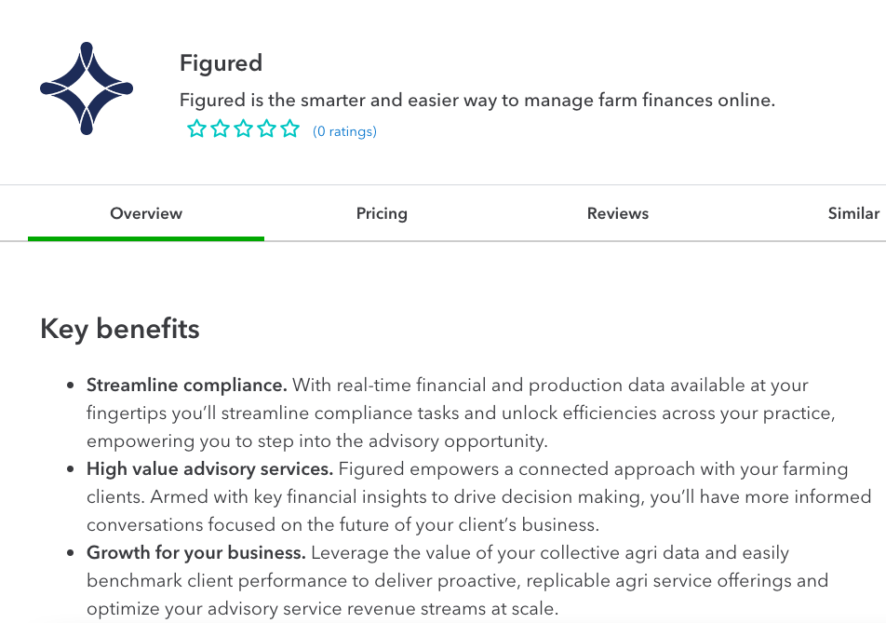
Task: Click the line starting 'optimize your advisory service'
Action: tap(322, 608)
